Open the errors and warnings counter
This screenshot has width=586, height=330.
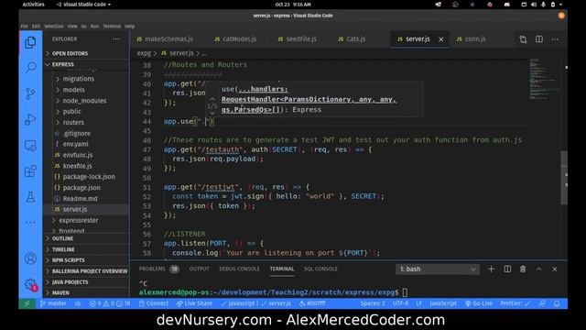tap(110, 303)
